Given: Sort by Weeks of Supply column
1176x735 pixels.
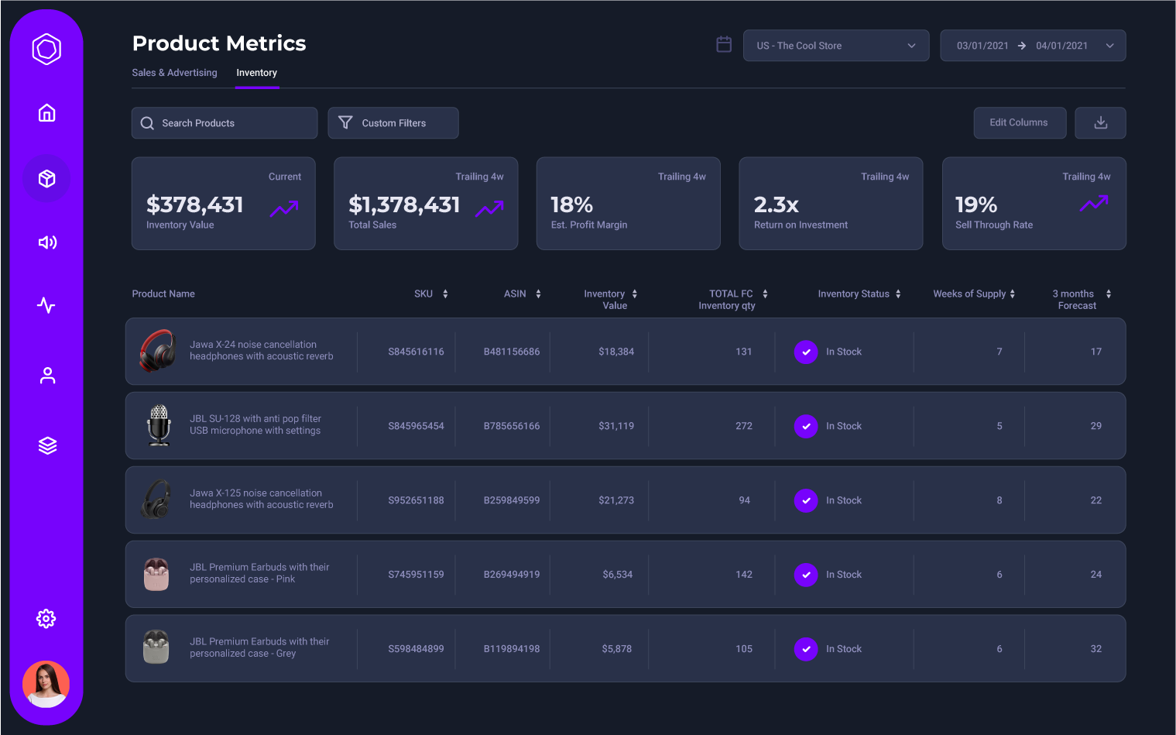Looking at the screenshot, I should pyautogui.click(x=974, y=294).
